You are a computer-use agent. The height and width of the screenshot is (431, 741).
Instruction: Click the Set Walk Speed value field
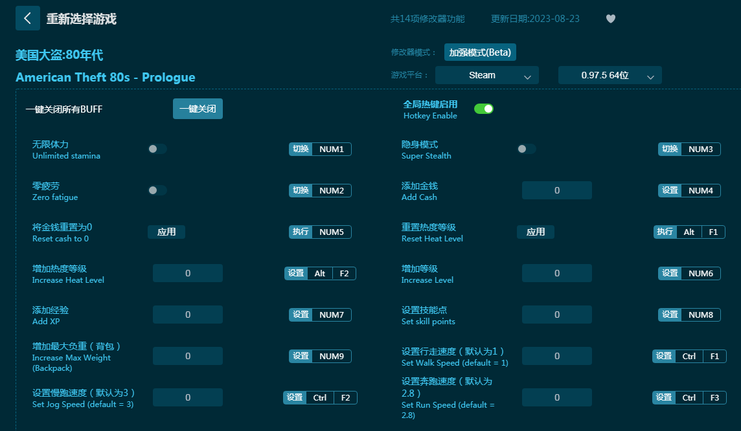click(x=556, y=356)
